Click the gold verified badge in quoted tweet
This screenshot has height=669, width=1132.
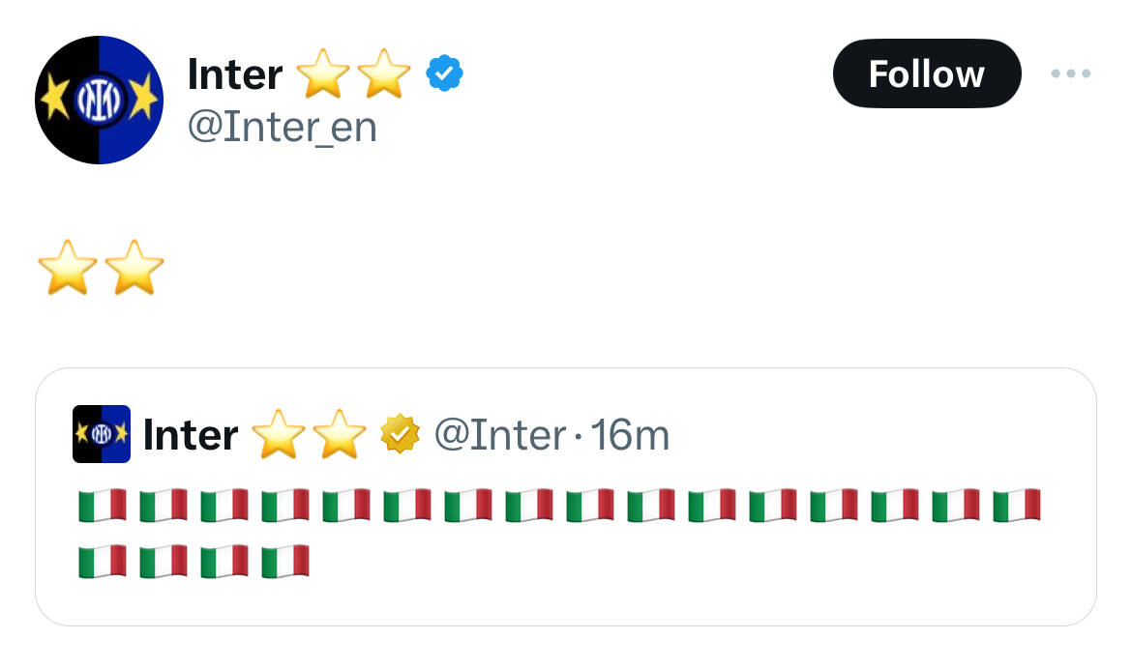coord(400,434)
